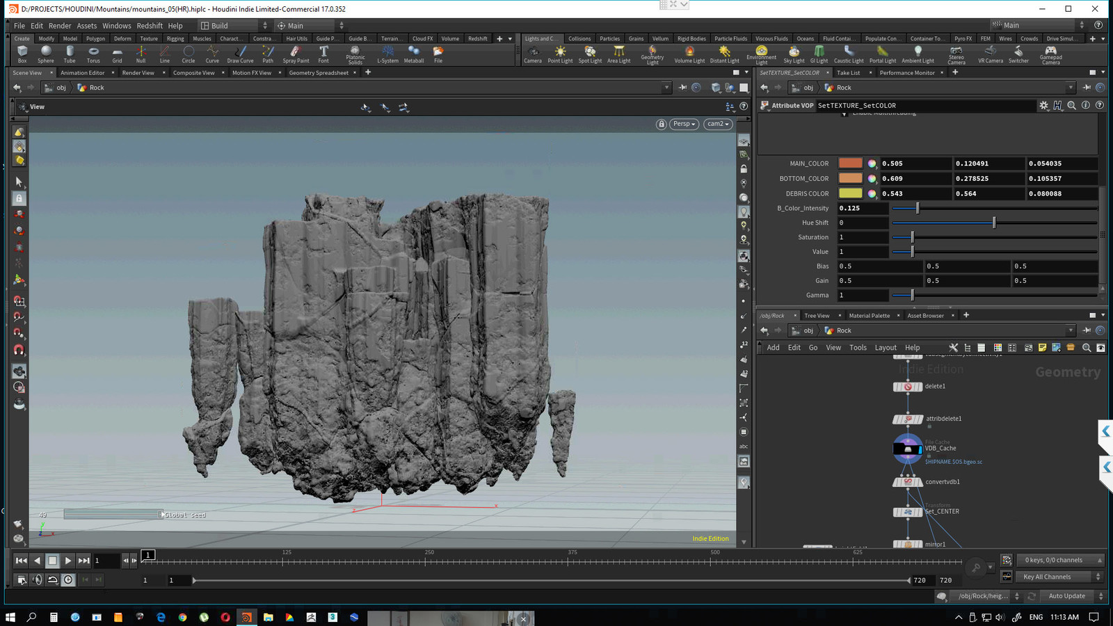The width and height of the screenshot is (1113, 626).
Task: Add a Point Light from shelf
Action: coord(560,54)
